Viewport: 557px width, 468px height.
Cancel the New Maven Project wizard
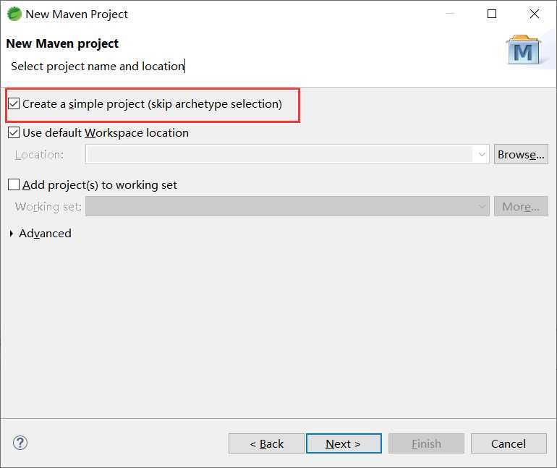[x=508, y=443]
